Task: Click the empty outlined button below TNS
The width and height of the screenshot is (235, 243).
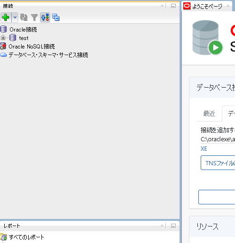Action: point(217,197)
